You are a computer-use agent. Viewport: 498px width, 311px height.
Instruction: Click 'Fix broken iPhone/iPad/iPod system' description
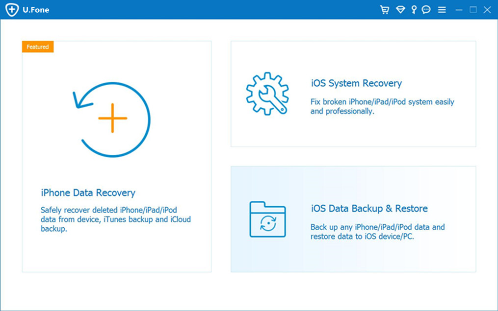tap(382, 106)
